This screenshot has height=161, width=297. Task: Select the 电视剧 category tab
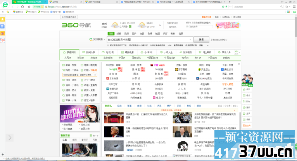tap(108, 52)
